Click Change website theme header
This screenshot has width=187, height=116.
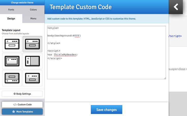pos(22,3)
